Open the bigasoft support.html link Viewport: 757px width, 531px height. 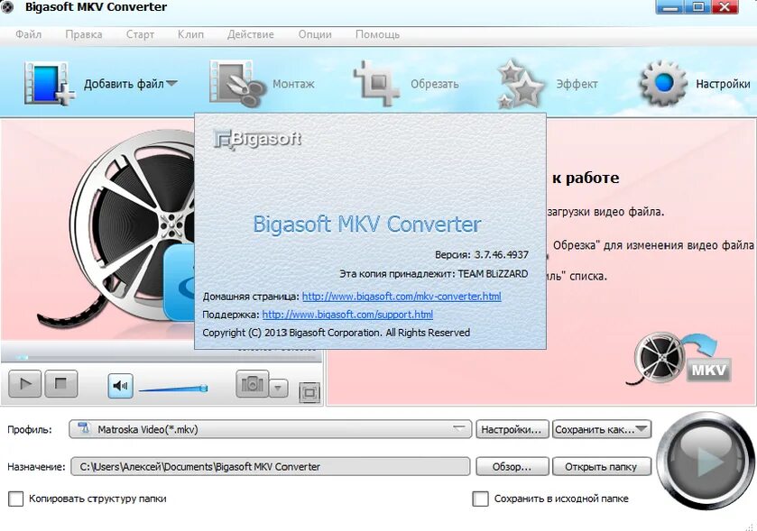coord(347,315)
